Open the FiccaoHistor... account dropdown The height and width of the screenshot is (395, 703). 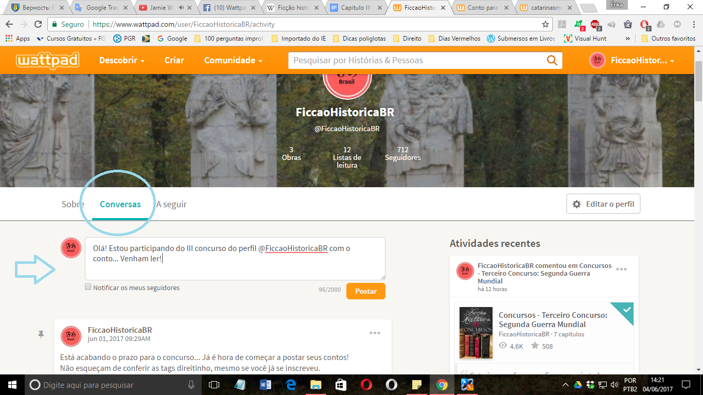click(632, 60)
